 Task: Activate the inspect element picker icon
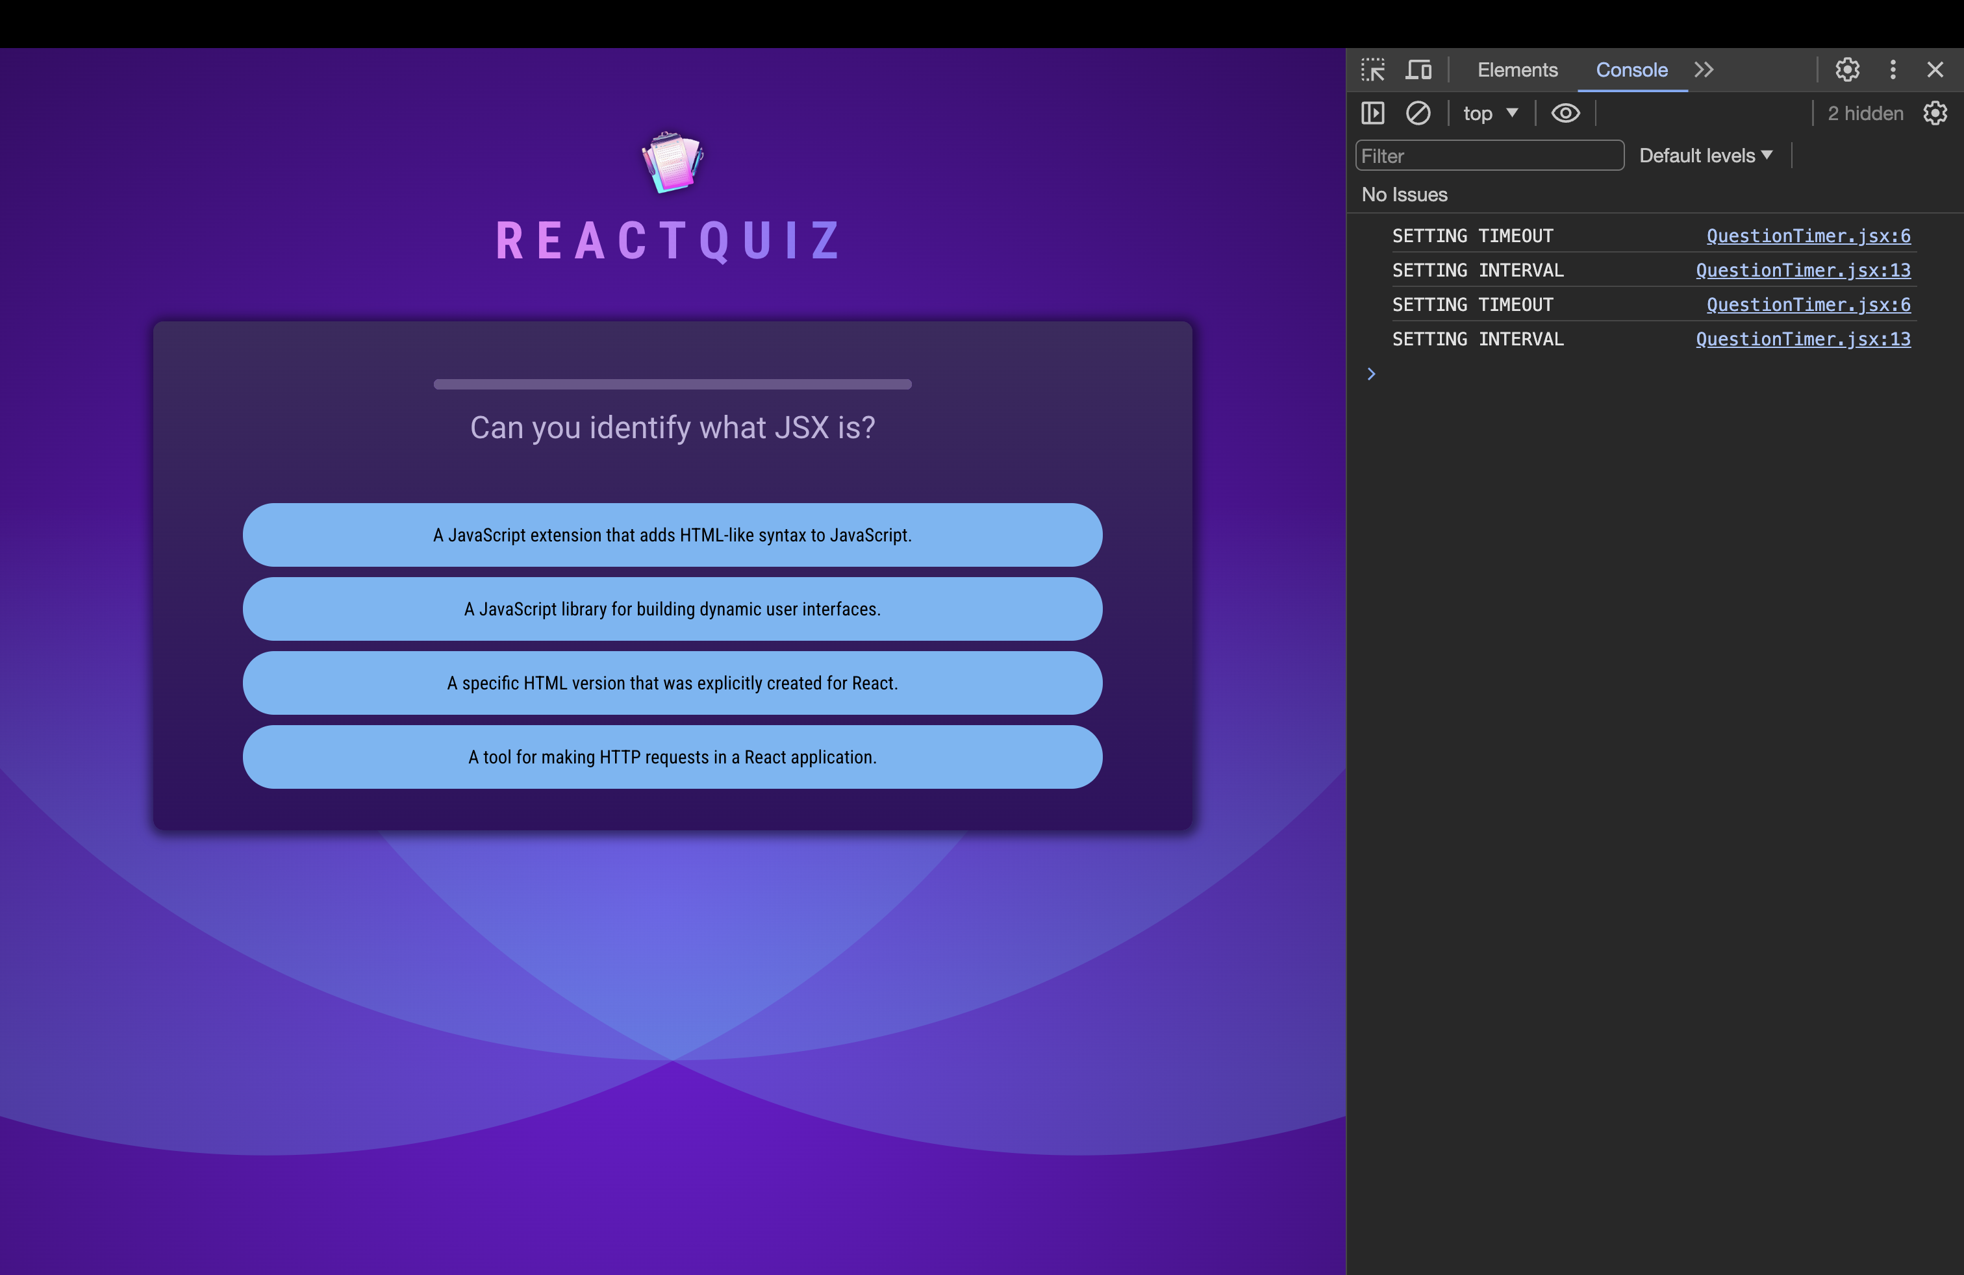1372,70
